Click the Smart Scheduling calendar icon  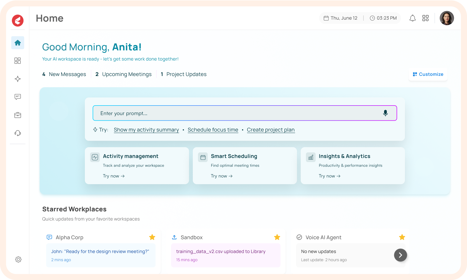203,157
